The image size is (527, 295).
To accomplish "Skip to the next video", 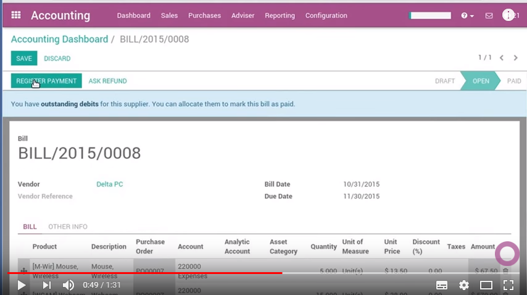I will (x=46, y=285).
